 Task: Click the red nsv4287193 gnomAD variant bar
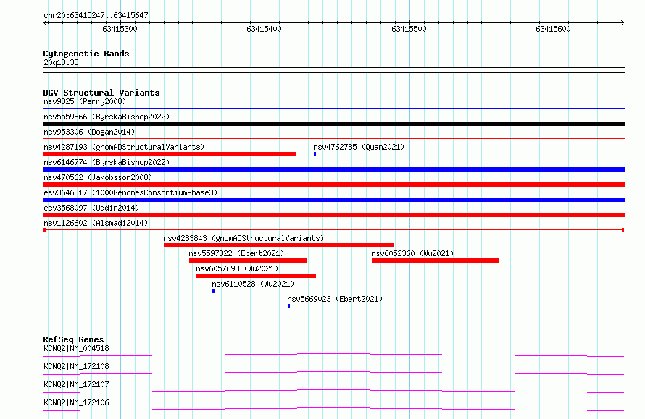(169, 154)
